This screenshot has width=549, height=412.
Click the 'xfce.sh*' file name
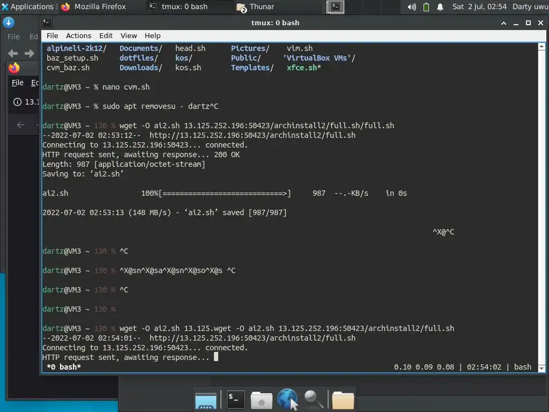click(x=303, y=68)
